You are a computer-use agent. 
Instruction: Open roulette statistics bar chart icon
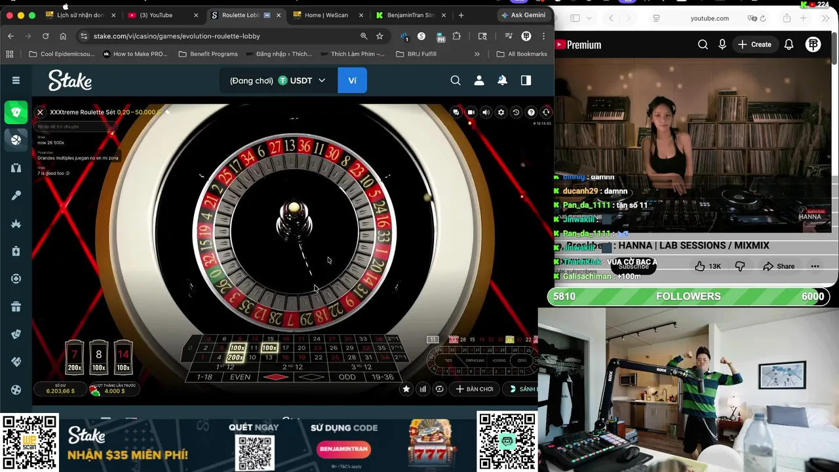pyautogui.click(x=423, y=389)
